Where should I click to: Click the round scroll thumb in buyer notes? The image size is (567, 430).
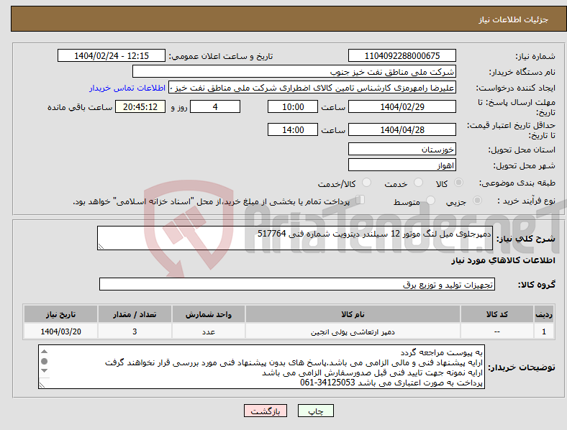[44, 361]
